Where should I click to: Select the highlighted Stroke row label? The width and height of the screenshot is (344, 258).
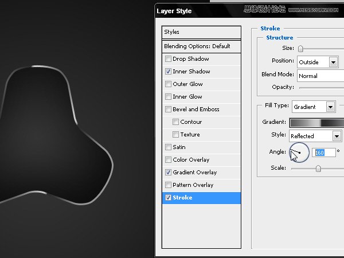[x=182, y=198]
